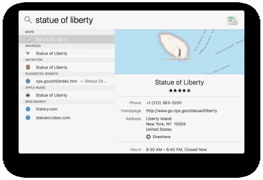Click the Dictionary icon under Definition
The width and height of the screenshot is (263, 180).
28,67
